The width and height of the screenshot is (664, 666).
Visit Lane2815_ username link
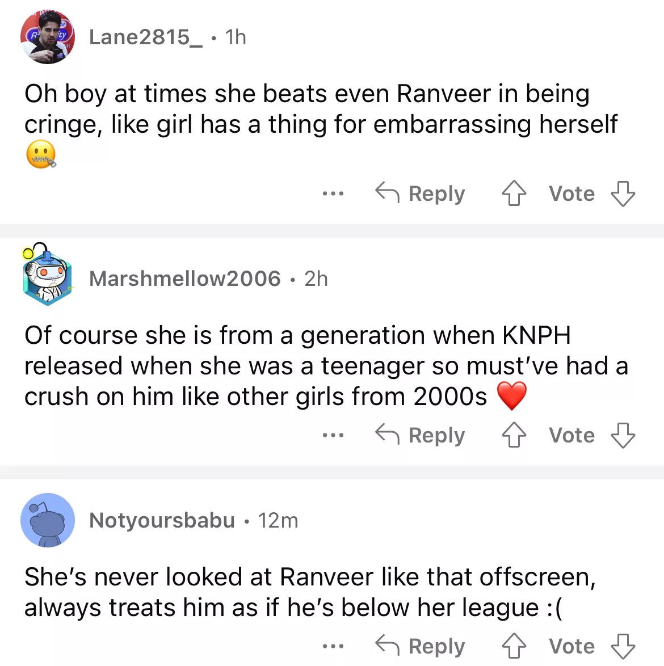145,37
